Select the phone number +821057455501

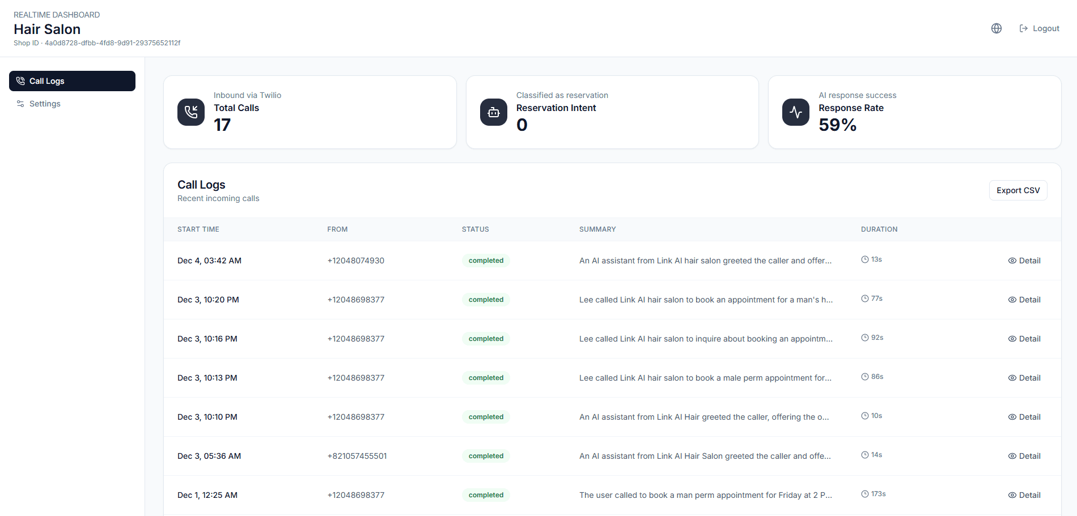(x=357, y=455)
